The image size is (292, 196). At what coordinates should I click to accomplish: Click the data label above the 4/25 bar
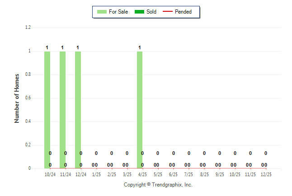tap(140, 47)
